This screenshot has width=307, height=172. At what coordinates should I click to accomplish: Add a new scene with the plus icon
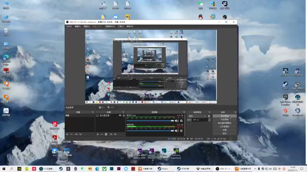click(67, 135)
